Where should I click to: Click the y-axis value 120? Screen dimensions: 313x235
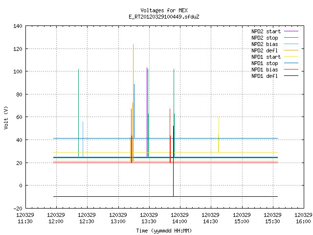coord(18,49)
